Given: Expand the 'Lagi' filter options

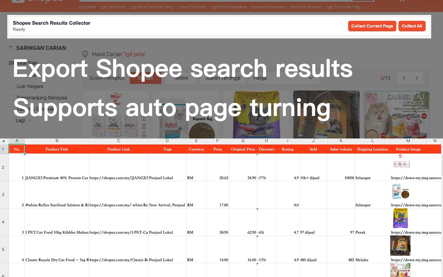Looking at the screenshot, I should click(24, 120).
